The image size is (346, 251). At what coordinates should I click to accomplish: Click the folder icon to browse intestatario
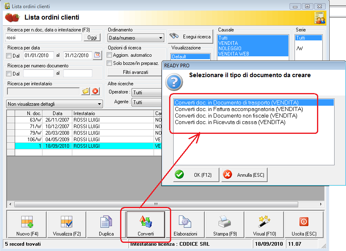click(86, 91)
